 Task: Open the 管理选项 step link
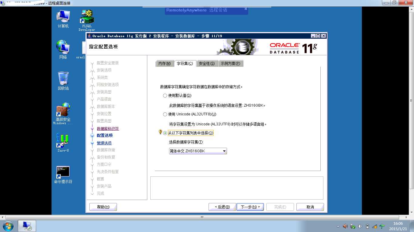coord(104,143)
